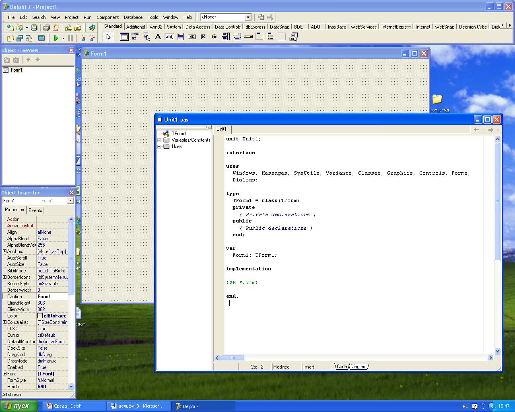This screenshot has width=515, height=412.
Task: Click the clBtnFace color swatch
Action: coord(40,316)
